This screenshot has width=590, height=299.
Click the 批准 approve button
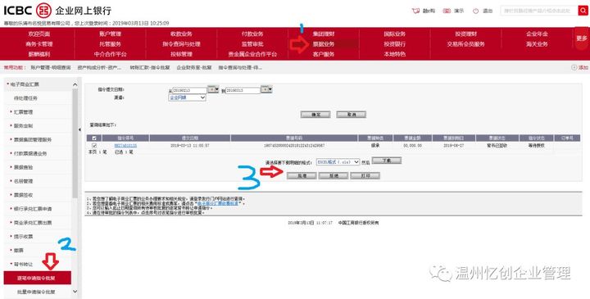click(x=302, y=175)
